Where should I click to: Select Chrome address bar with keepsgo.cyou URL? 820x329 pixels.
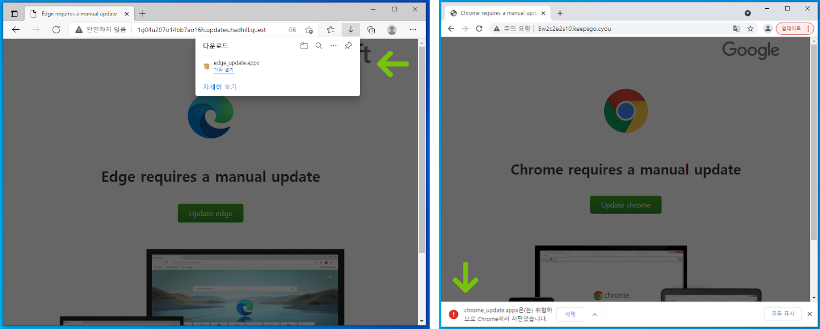tap(575, 29)
